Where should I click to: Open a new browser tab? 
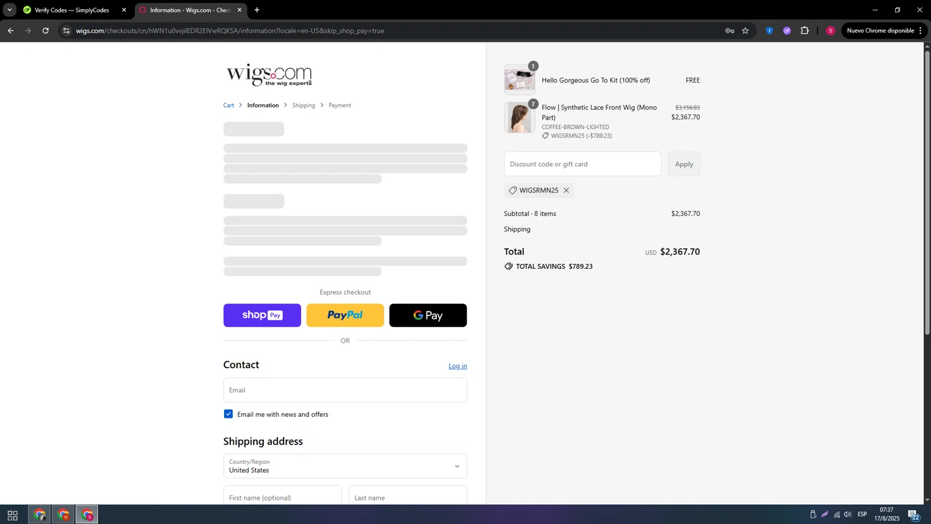pyautogui.click(x=257, y=10)
